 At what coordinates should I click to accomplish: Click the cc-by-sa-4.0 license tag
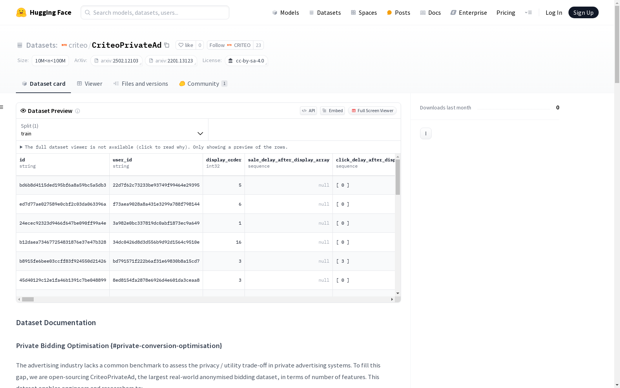click(246, 61)
